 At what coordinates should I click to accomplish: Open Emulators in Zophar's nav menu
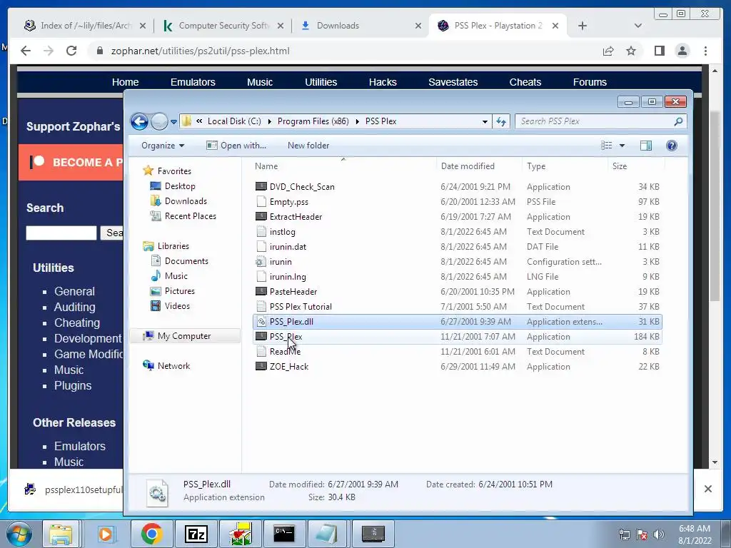tap(193, 82)
